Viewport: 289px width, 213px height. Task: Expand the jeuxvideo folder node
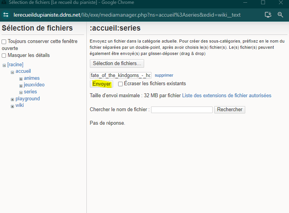pos(21,86)
